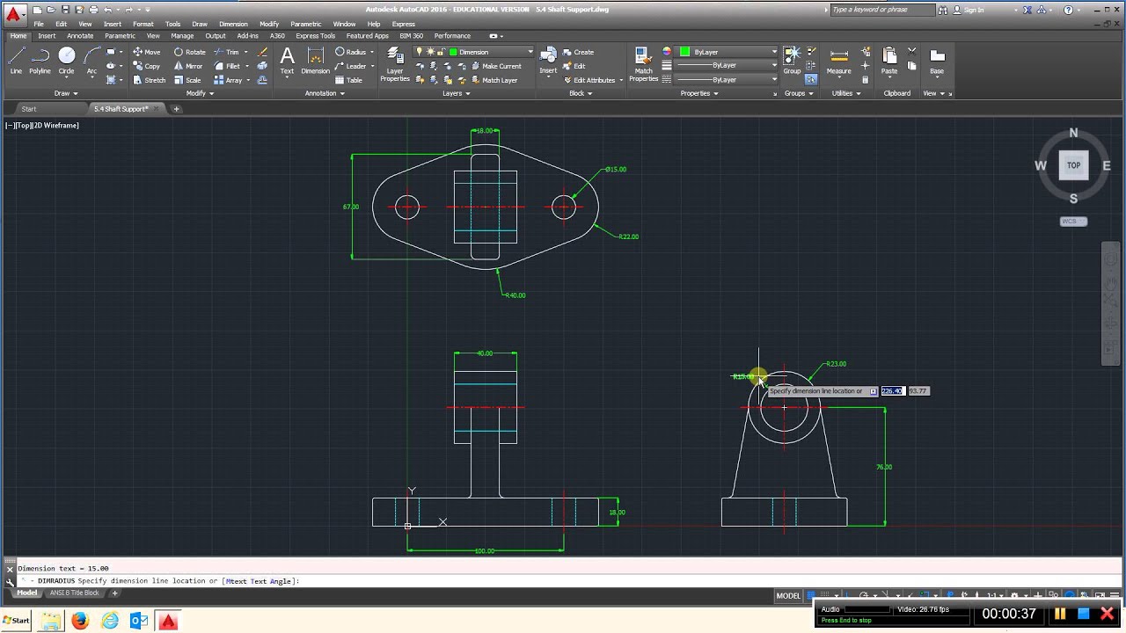Click the Undo arrow

pyautogui.click(x=107, y=10)
